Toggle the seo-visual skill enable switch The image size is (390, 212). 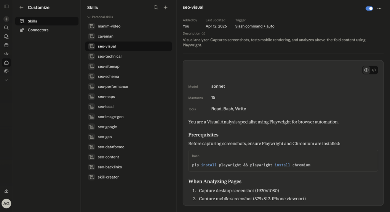pos(369,8)
